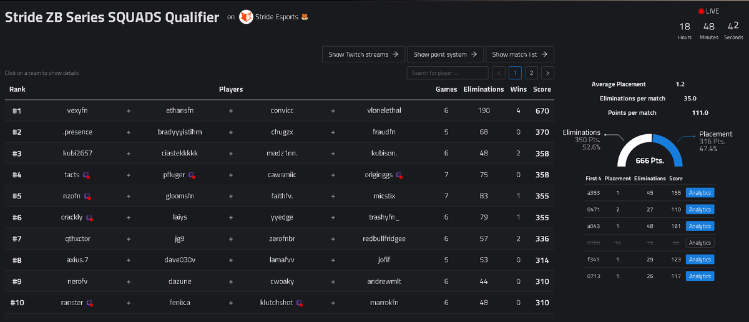Click the Eliminations column header
Image resolution: width=749 pixels, height=322 pixels.
484,89
